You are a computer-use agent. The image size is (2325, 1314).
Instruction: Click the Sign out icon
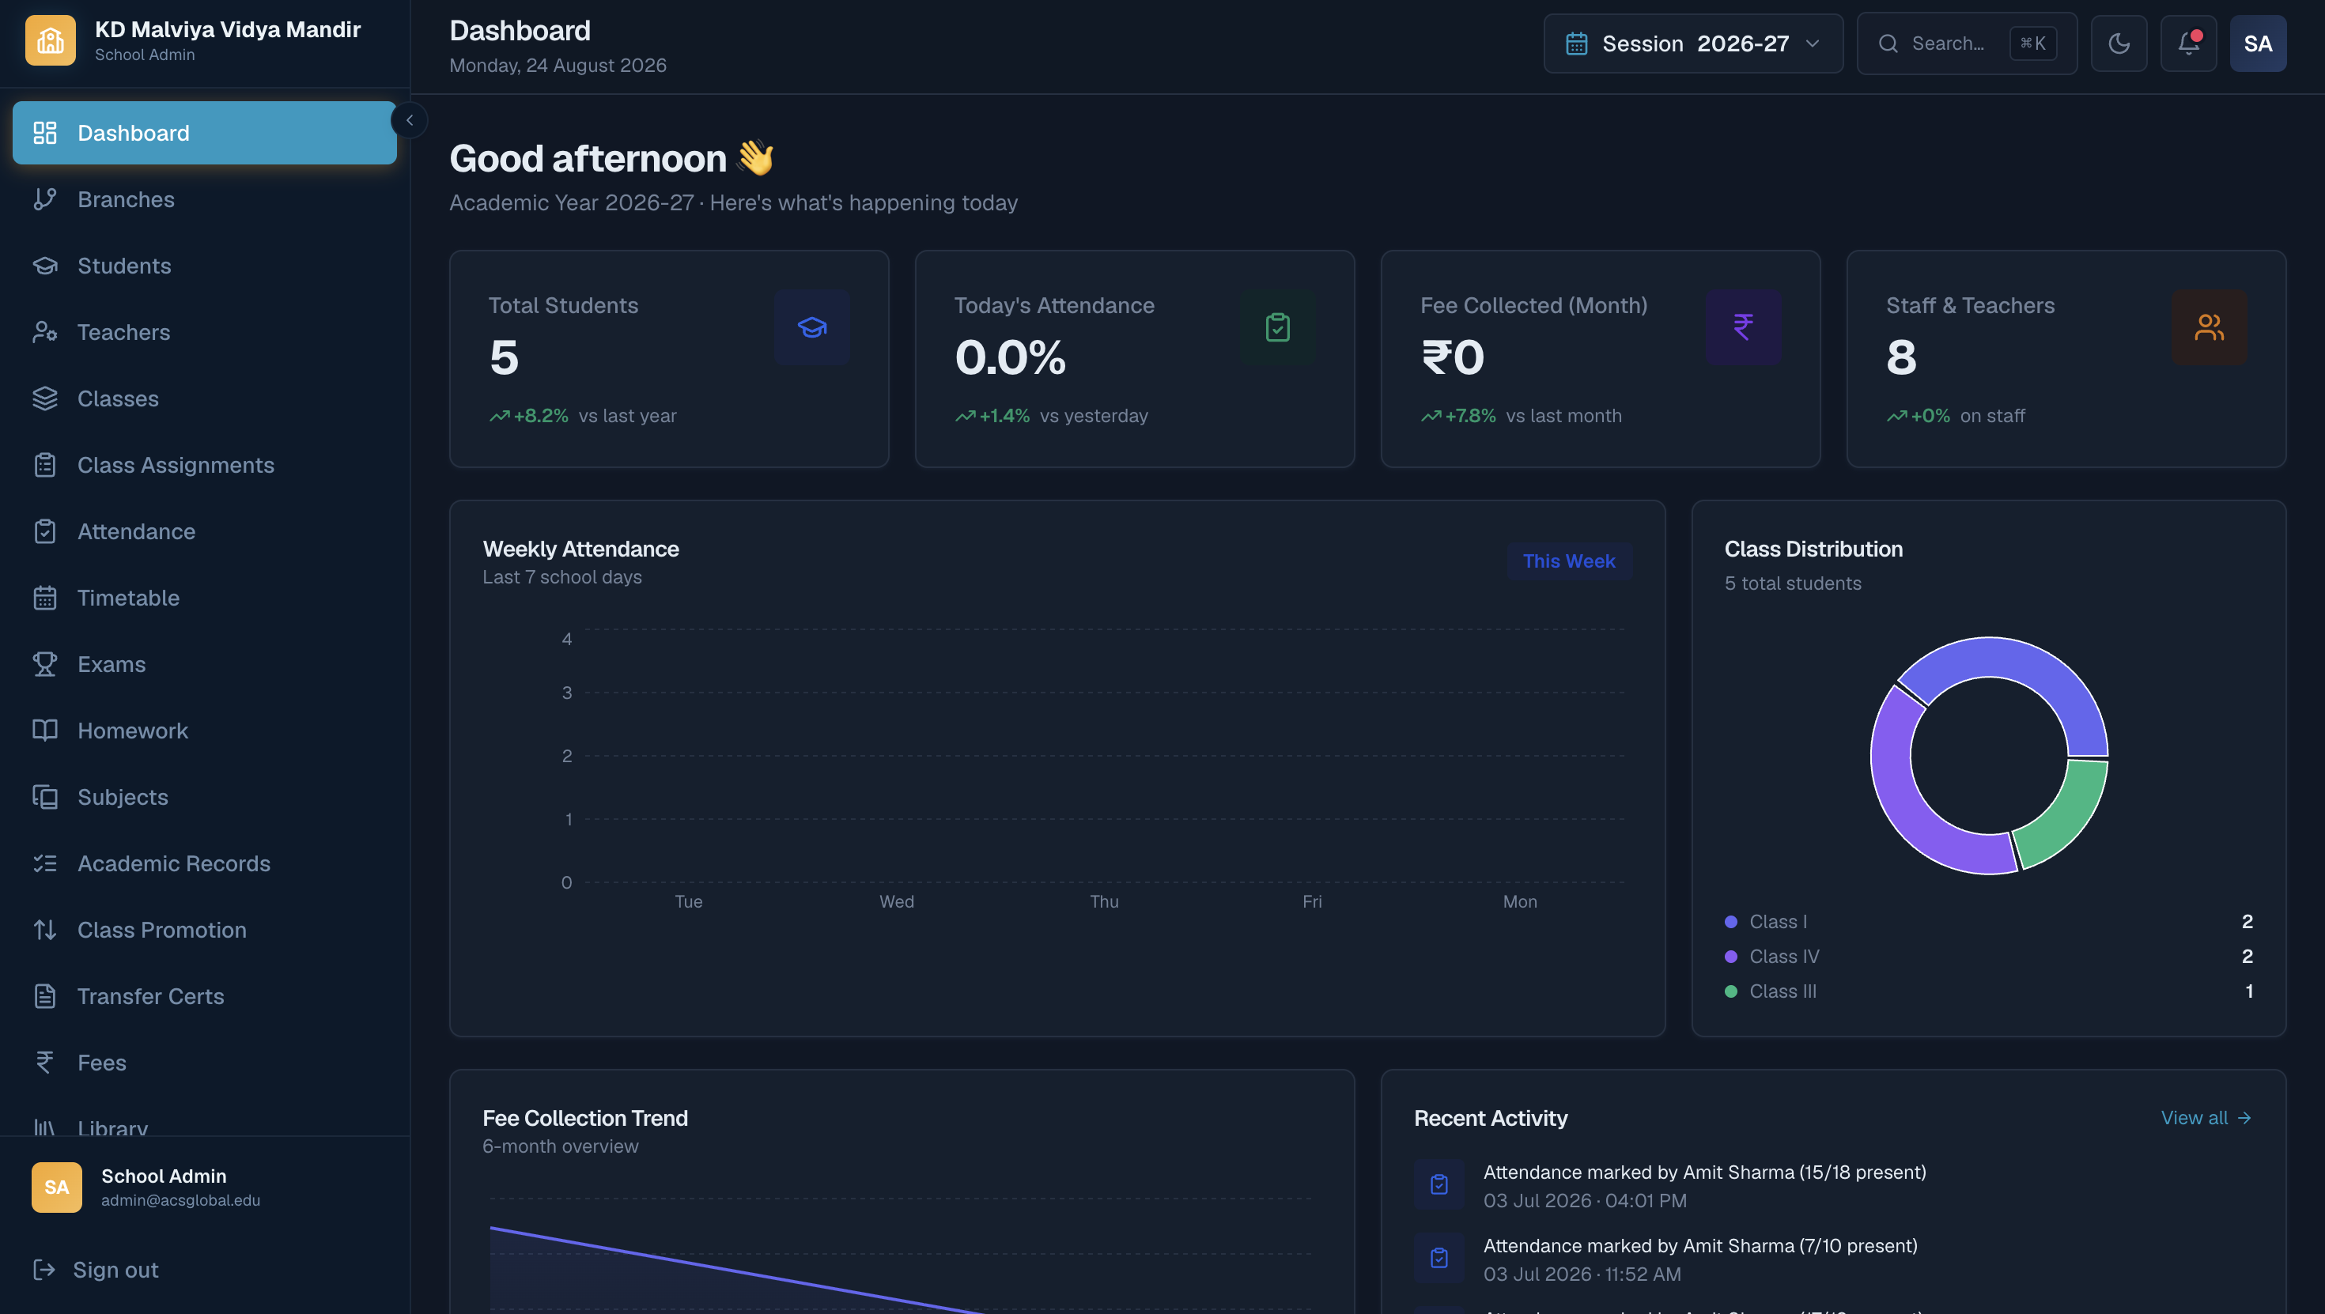click(x=43, y=1270)
